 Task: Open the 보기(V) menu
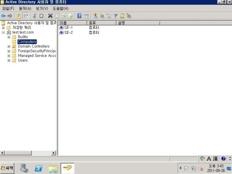[42, 8]
